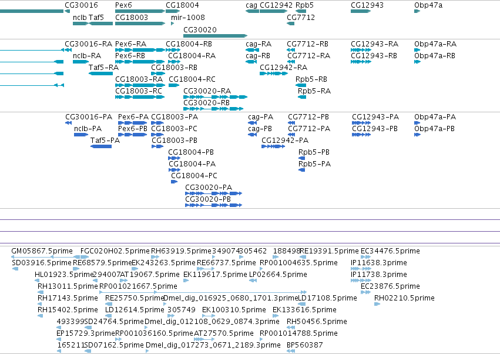
Task: Select EST SD03916.5prime
Action: pyautogui.click(x=15, y=269)
